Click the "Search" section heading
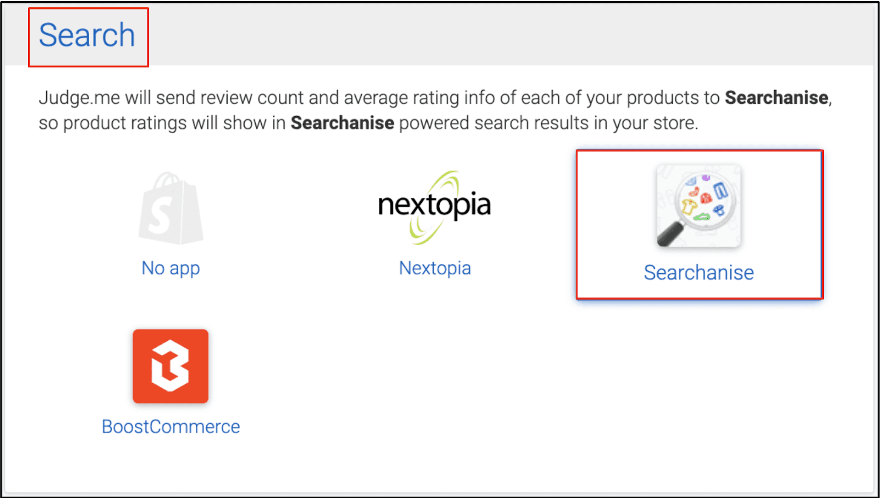This screenshot has width=880, height=498. 87,36
